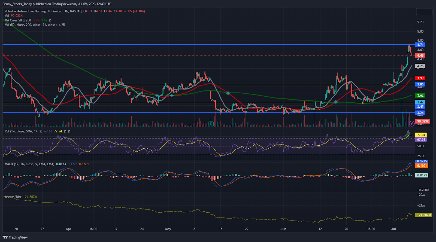
Task: Select the 'RSI (14, close, SMA, 14, 2)' legend
Action: click(23, 131)
